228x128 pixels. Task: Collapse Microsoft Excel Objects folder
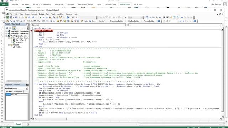click(x=9, y=38)
